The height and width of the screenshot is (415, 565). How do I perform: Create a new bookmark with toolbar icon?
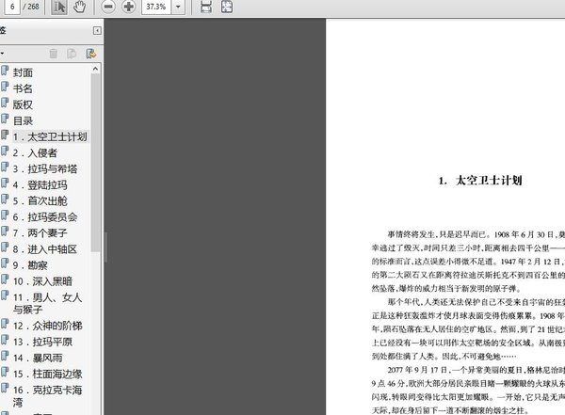[72, 54]
